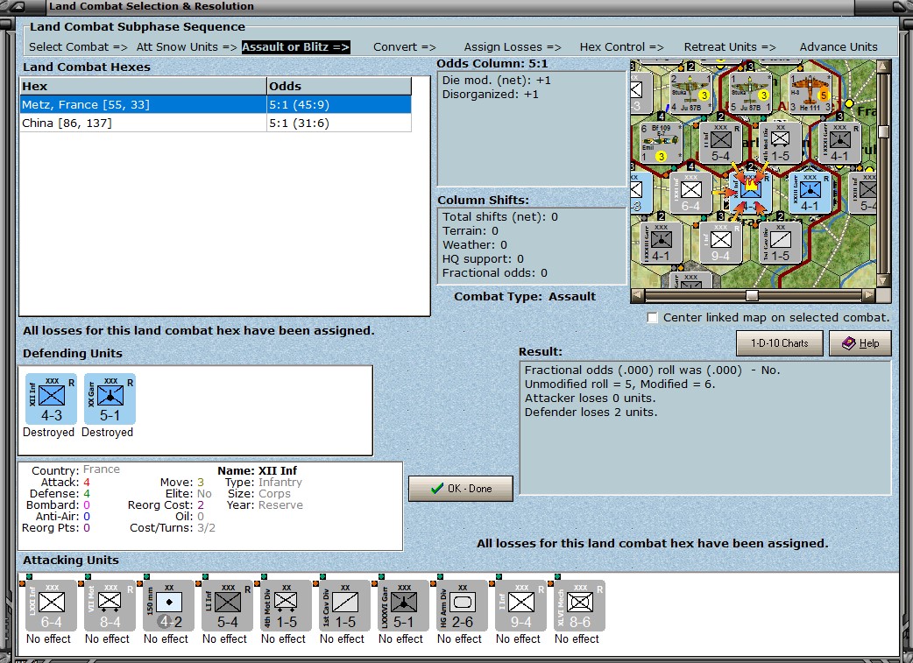This screenshot has width=913, height=663.
Task: Click the map vertical scrollbar thumb
Action: (x=883, y=131)
